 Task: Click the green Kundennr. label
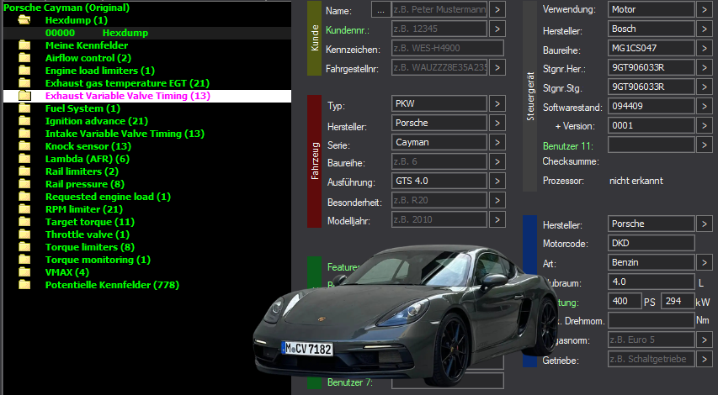pos(348,30)
